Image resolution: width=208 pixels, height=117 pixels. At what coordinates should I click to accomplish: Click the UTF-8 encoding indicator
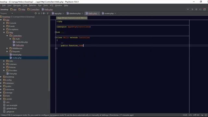[196, 115]
